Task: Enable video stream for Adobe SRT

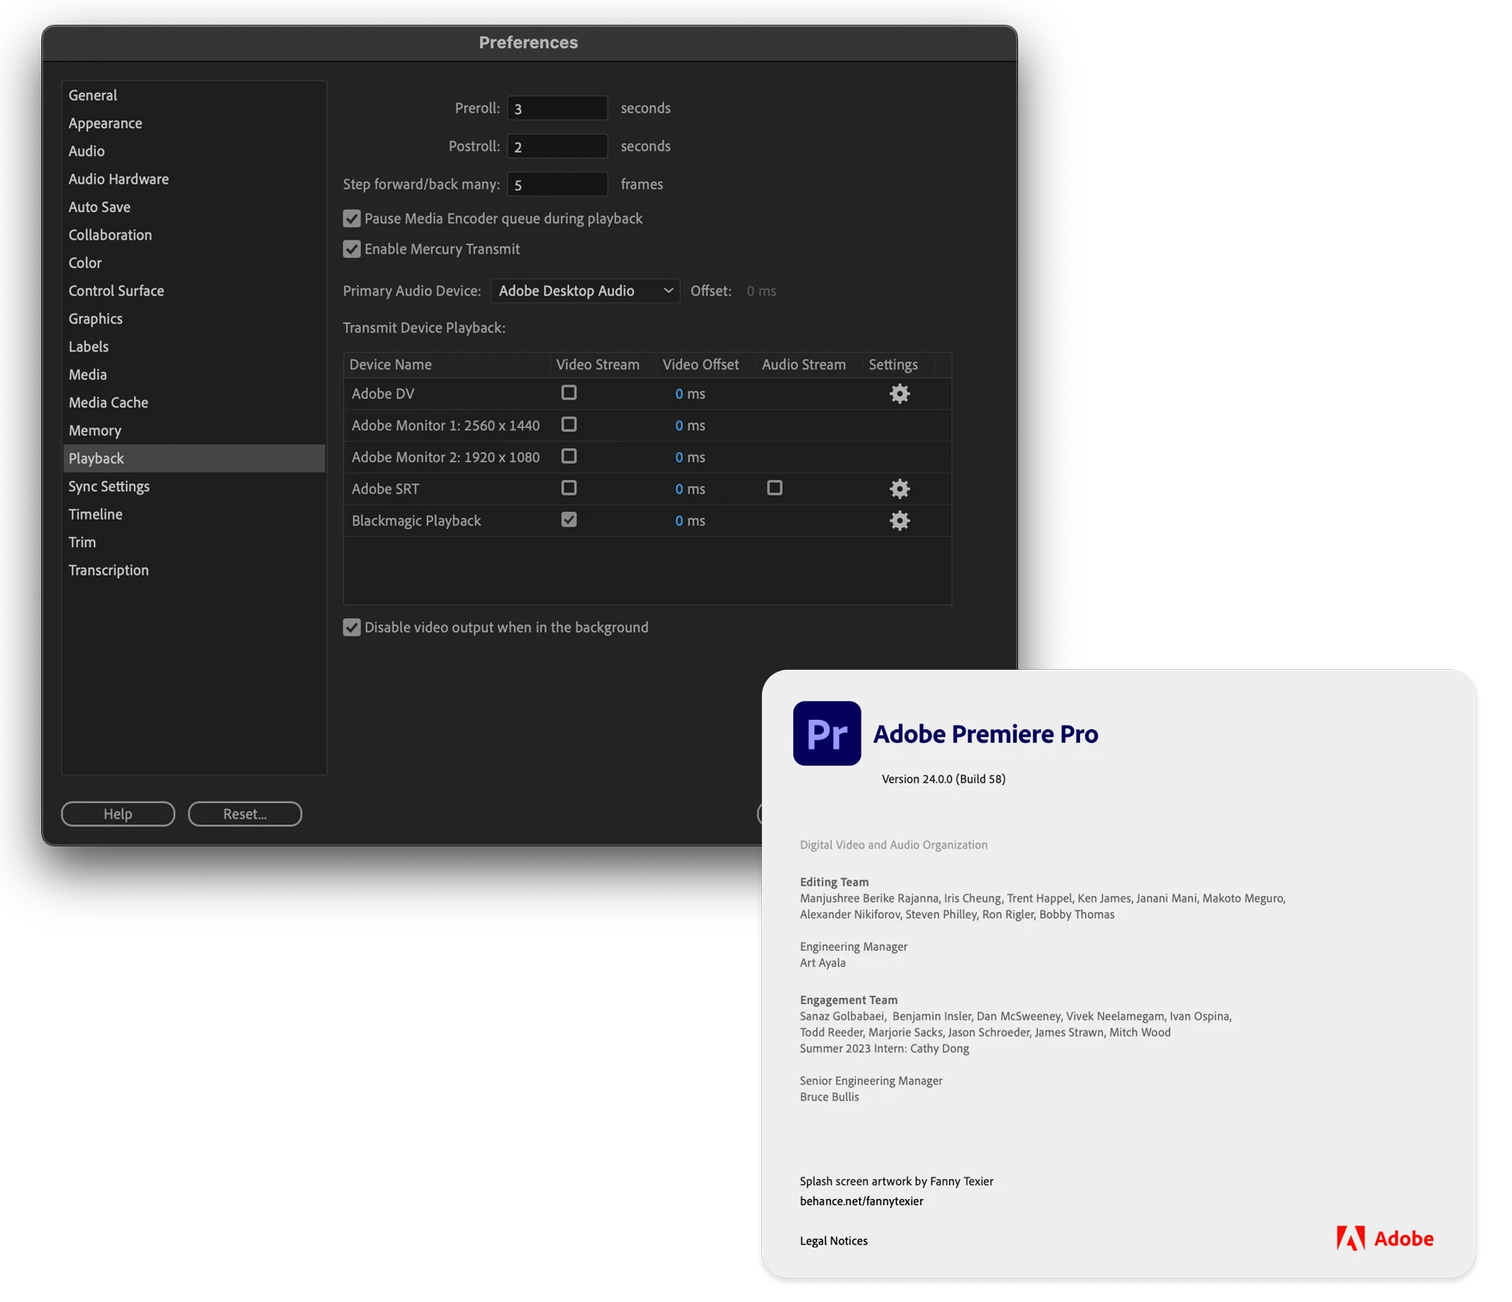Action: (x=569, y=488)
